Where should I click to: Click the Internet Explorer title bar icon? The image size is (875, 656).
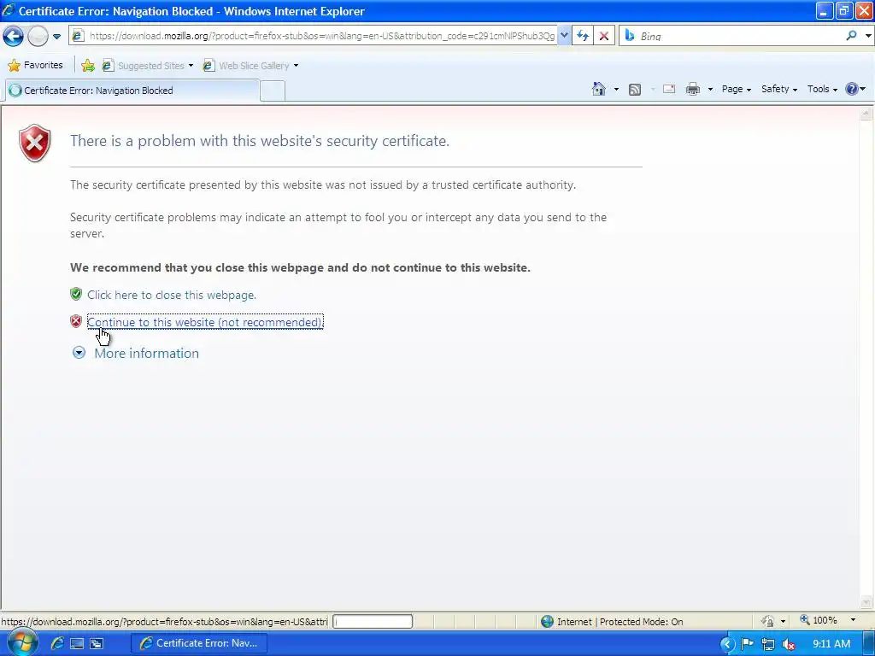(9, 10)
